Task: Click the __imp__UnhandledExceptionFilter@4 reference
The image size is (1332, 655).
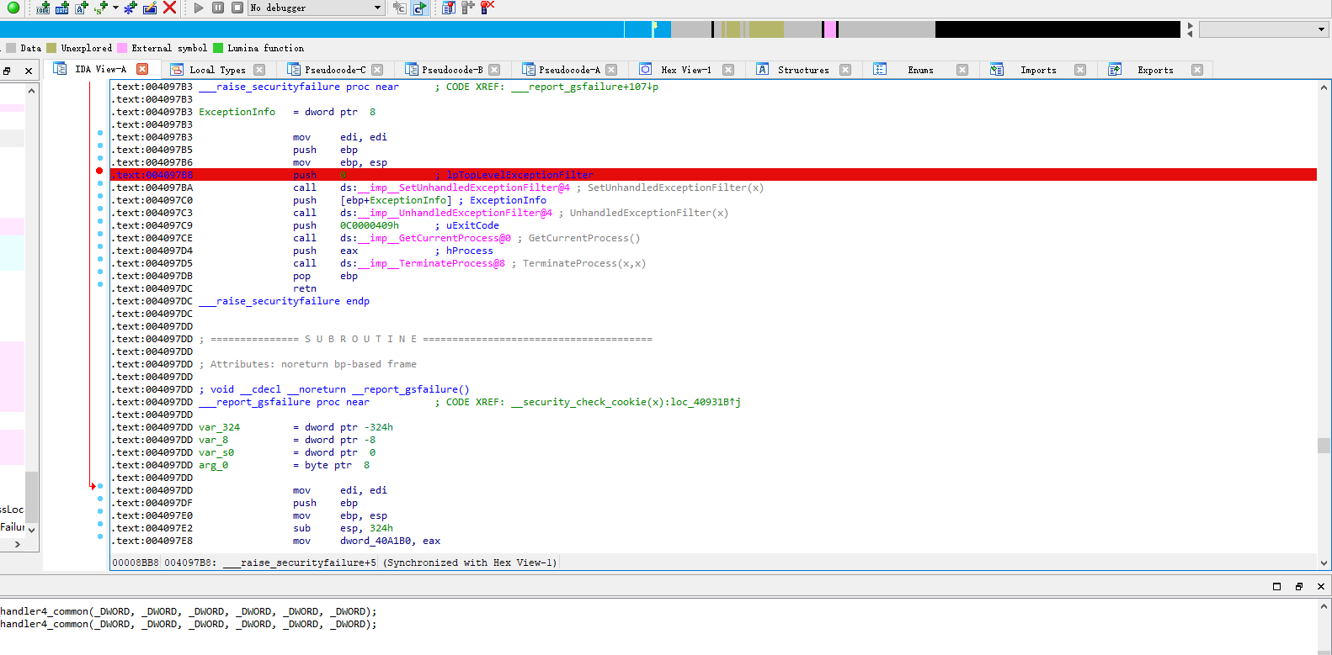Action: tap(456, 213)
